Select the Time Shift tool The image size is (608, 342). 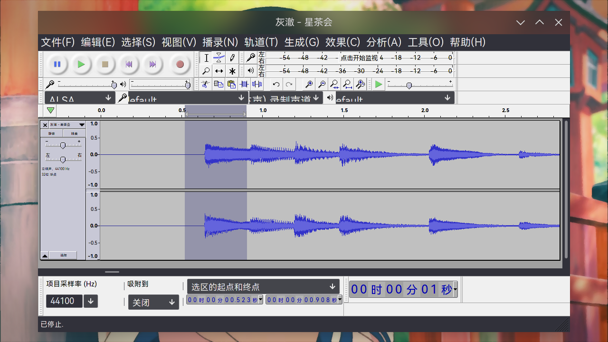219,71
